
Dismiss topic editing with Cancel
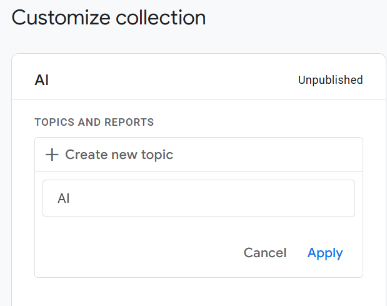(x=264, y=253)
